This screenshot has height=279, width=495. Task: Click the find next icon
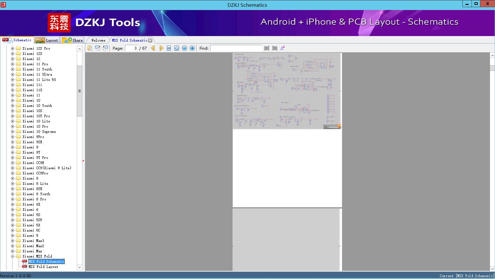pyautogui.click(x=275, y=48)
